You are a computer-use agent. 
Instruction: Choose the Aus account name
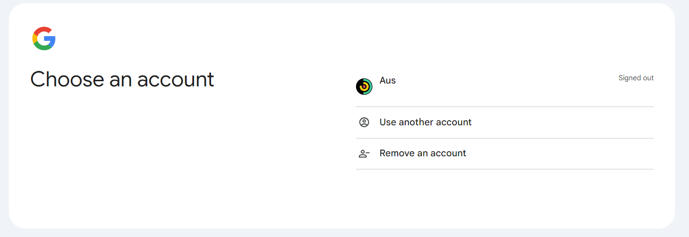click(387, 80)
